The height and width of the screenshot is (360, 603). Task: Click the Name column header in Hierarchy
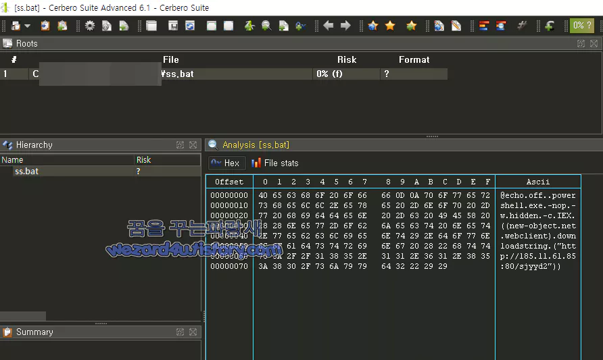tap(68, 160)
